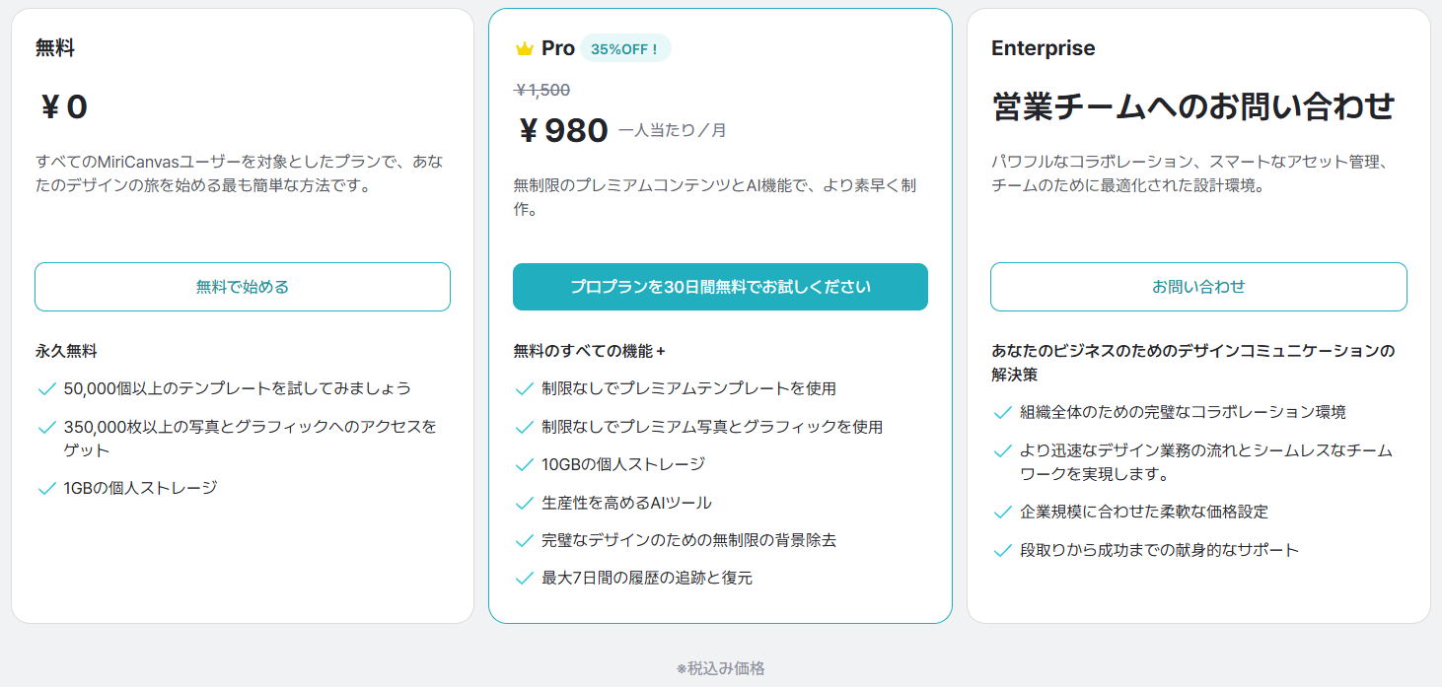Click checkmark next to 50,000個以上のテンプレート

pyautogui.click(x=45, y=389)
